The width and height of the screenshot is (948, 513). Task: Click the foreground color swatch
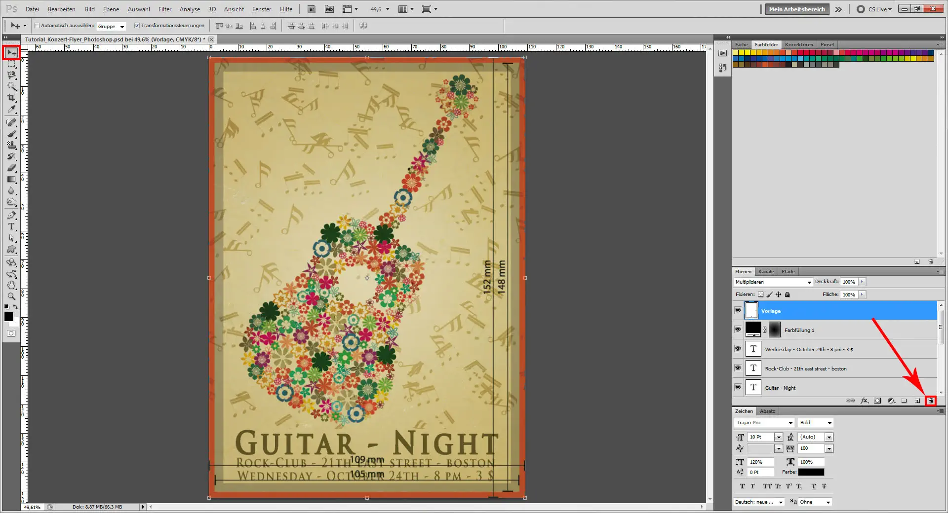(8, 317)
